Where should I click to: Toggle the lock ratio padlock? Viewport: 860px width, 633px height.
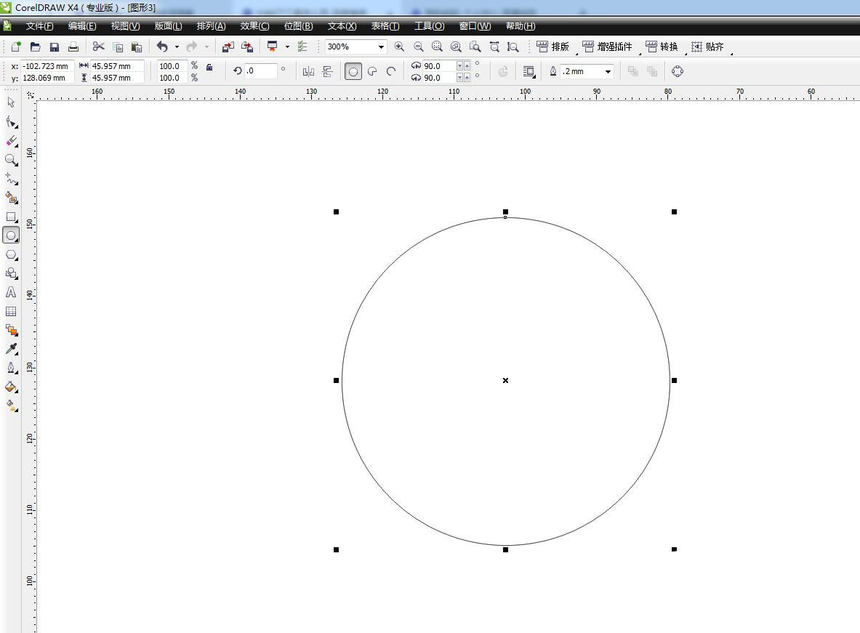[209, 67]
